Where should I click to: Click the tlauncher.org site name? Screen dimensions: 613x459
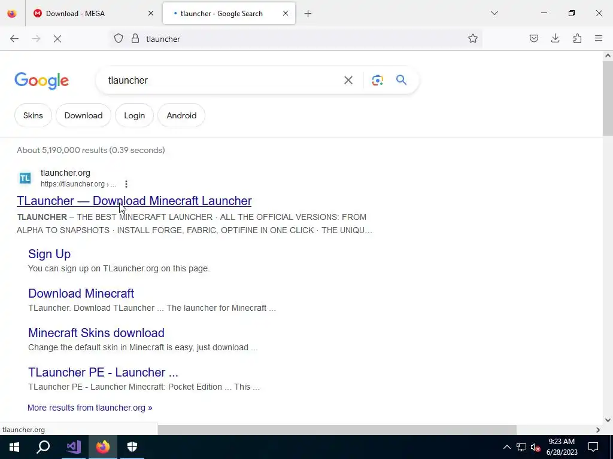(65, 173)
